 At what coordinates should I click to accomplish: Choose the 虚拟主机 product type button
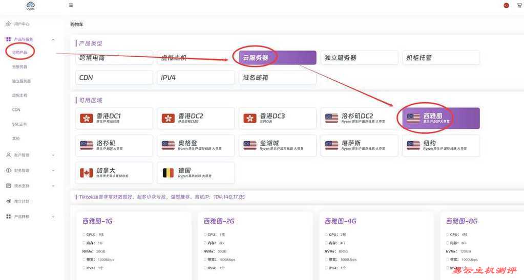click(x=196, y=58)
